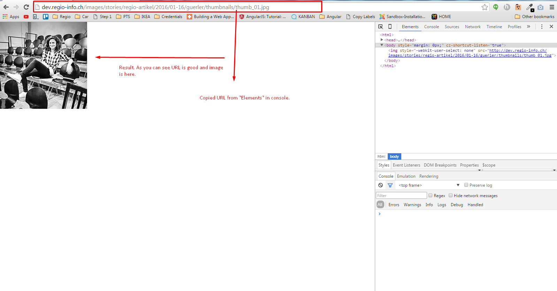Open the Trello bookmark icon

[46, 17]
